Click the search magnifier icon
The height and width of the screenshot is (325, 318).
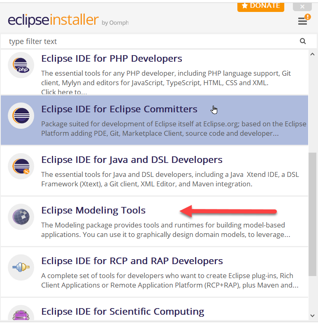pos(303,41)
